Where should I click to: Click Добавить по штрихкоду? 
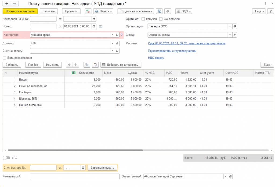coord(121,65)
